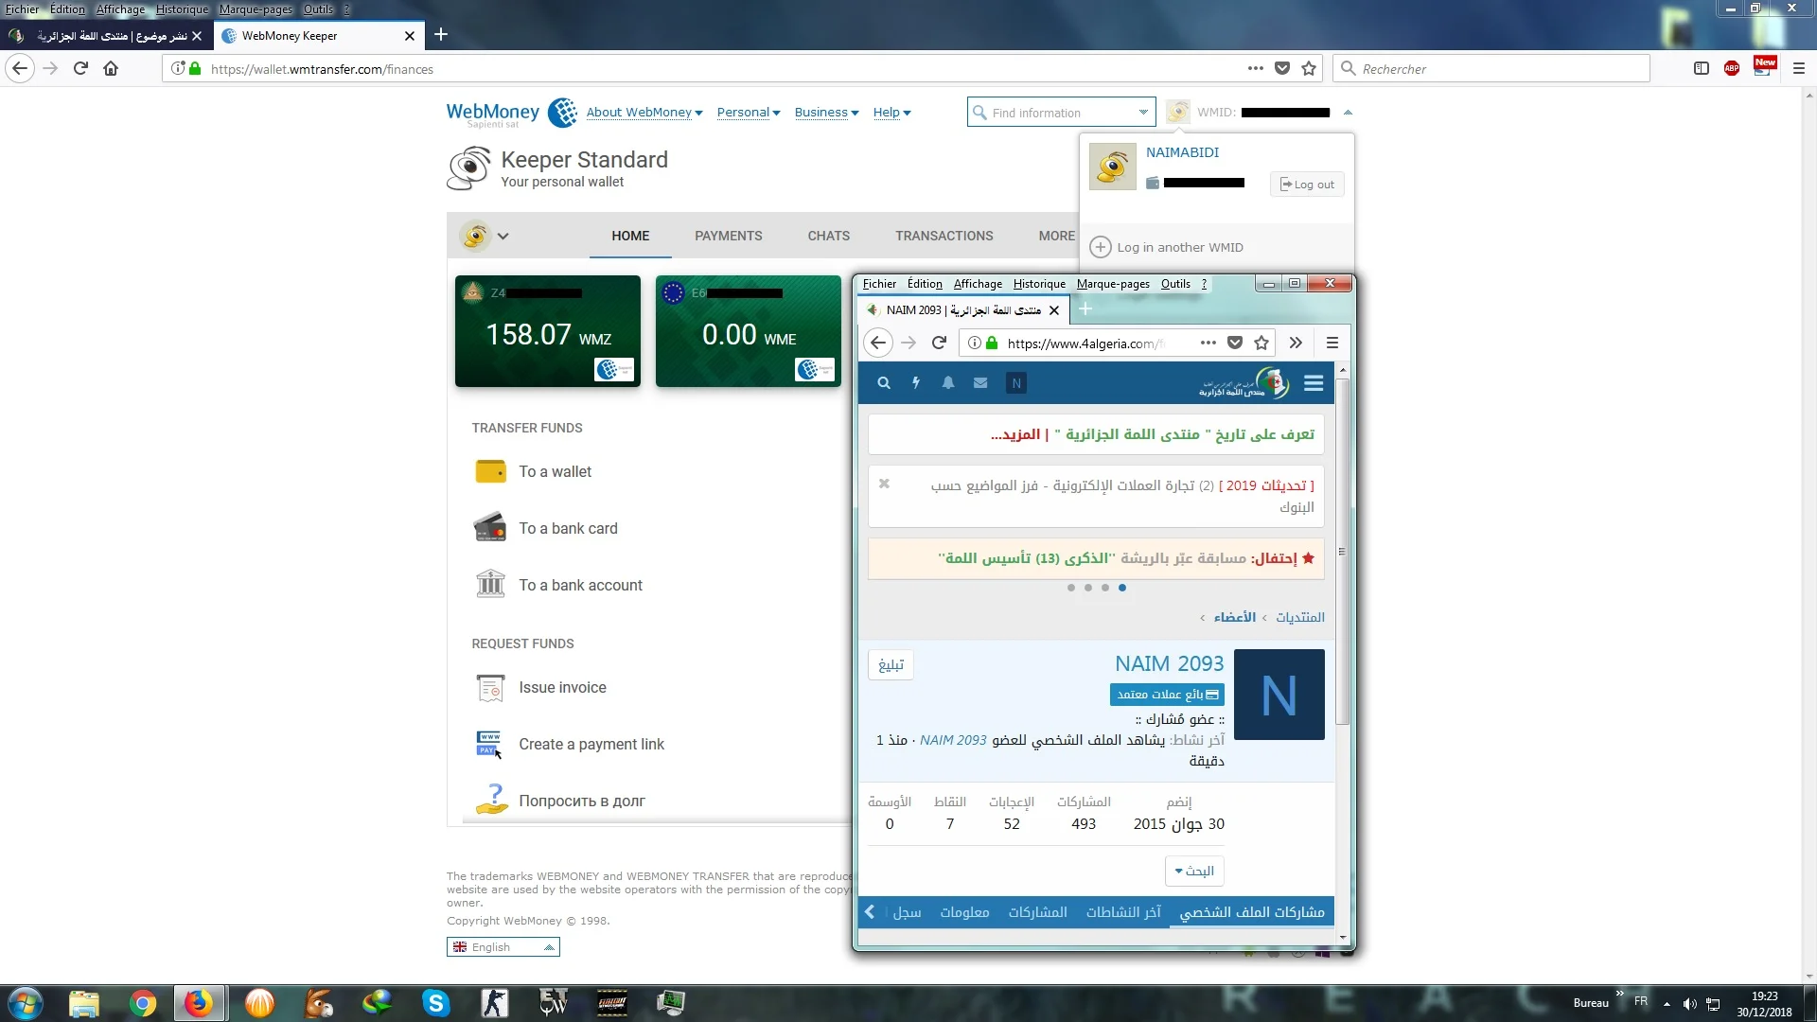Open the forum notifications bell icon
This screenshot has width=1817, height=1022.
(947, 383)
